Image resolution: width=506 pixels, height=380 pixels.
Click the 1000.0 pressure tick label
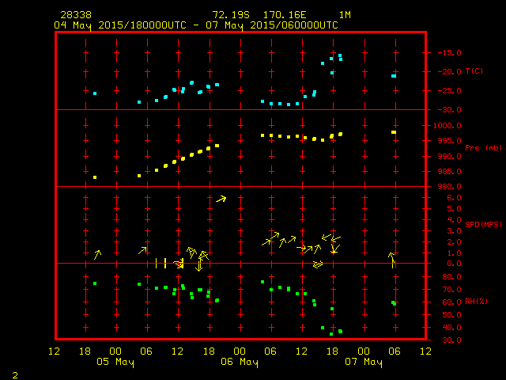point(447,126)
